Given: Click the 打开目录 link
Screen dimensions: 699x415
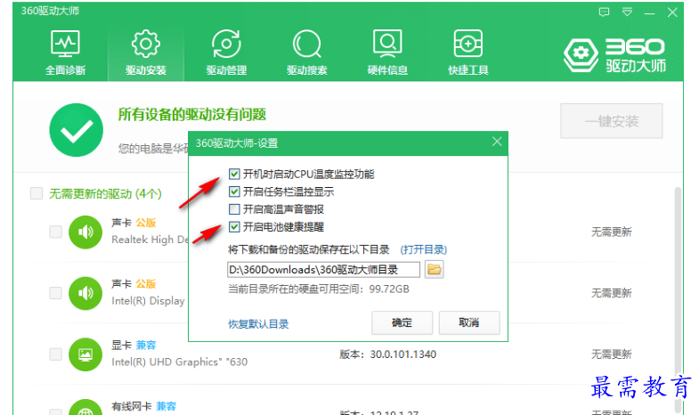Looking at the screenshot, I should coord(424,249).
